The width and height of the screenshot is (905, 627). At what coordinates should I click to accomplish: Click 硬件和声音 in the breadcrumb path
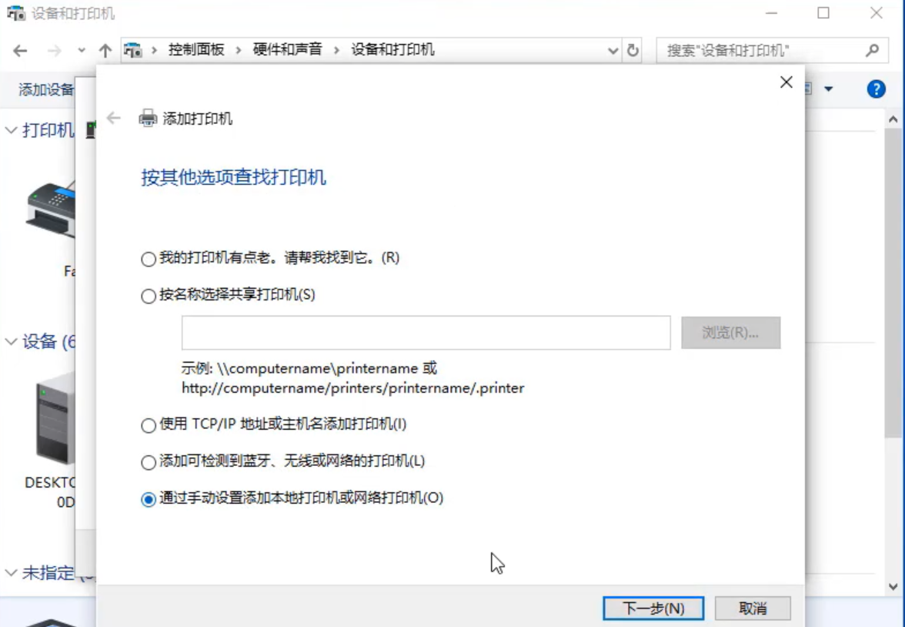tap(287, 50)
